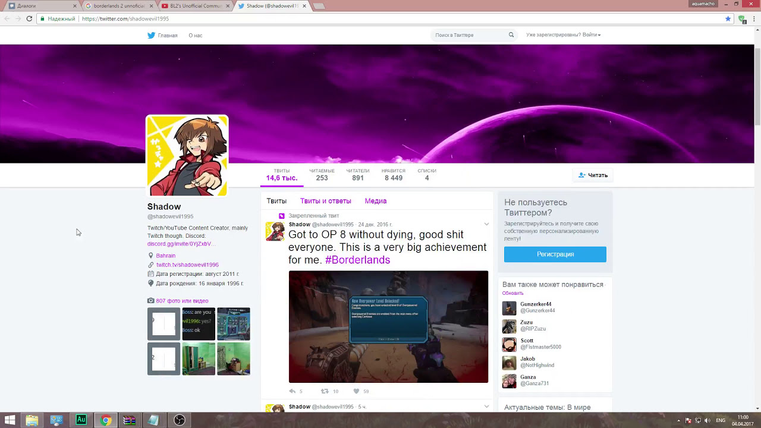761x428 pixels.
Task: Open the О нас link
Action: click(196, 36)
